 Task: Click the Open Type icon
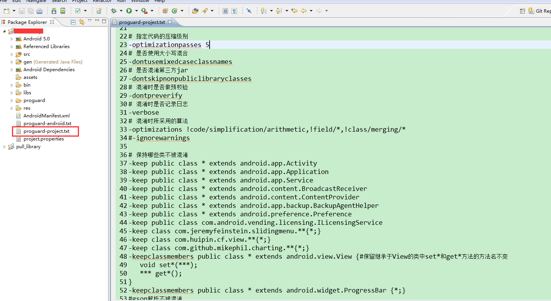(x=195, y=11)
